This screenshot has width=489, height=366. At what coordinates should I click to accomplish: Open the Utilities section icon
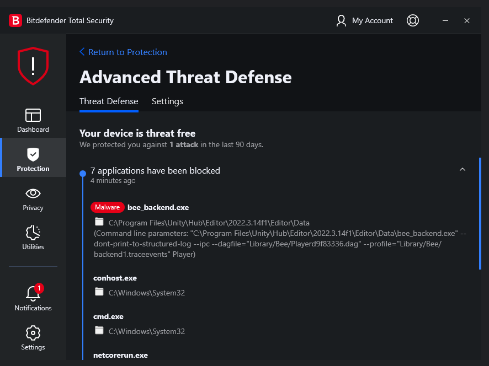click(x=33, y=233)
